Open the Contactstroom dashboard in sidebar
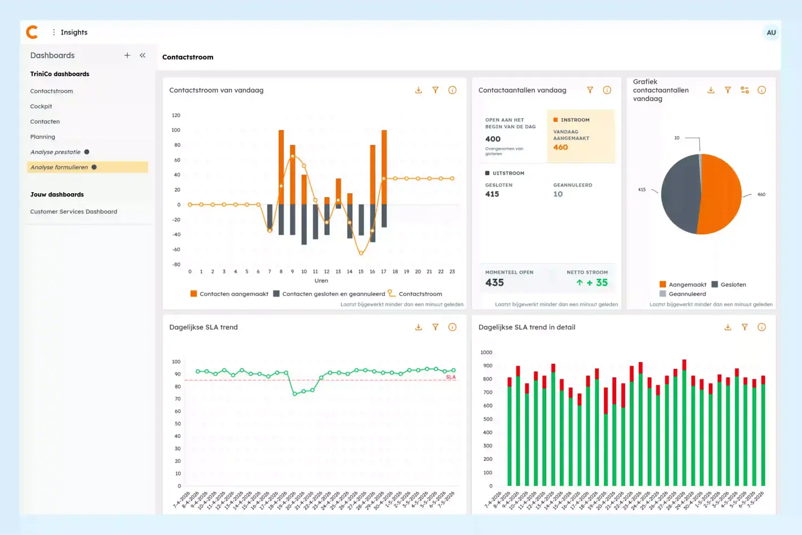Screen dimensions: 802x535 [51, 91]
